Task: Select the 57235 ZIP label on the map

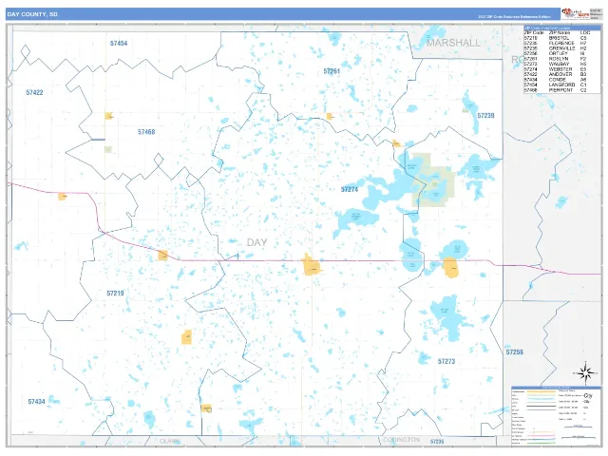Action: [x=437, y=442]
